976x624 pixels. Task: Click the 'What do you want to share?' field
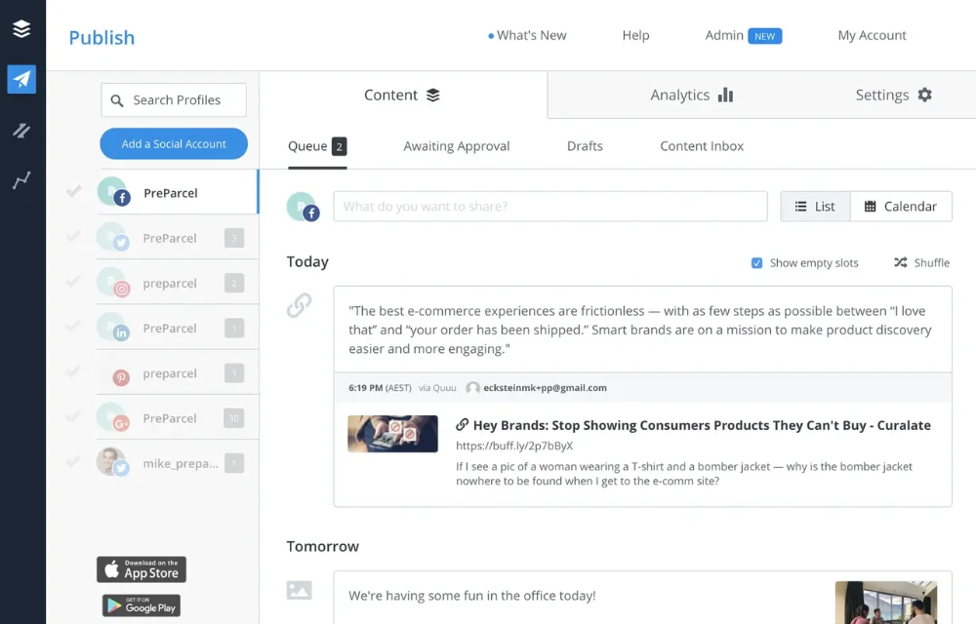(x=550, y=207)
